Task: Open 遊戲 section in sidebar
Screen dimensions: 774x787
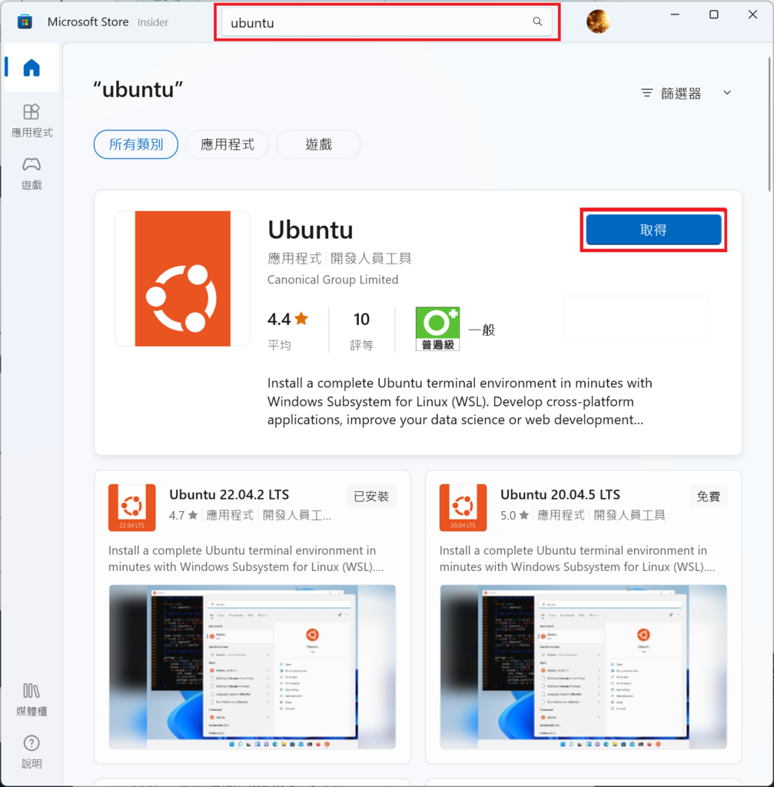Action: (x=31, y=174)
